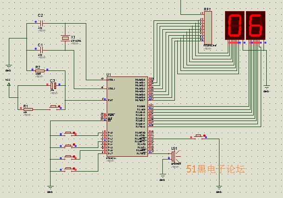The height and width of the screenshot is (198, 283).
Task: Select the resistor pack RP1 body
Action: [x=208, y=28]
